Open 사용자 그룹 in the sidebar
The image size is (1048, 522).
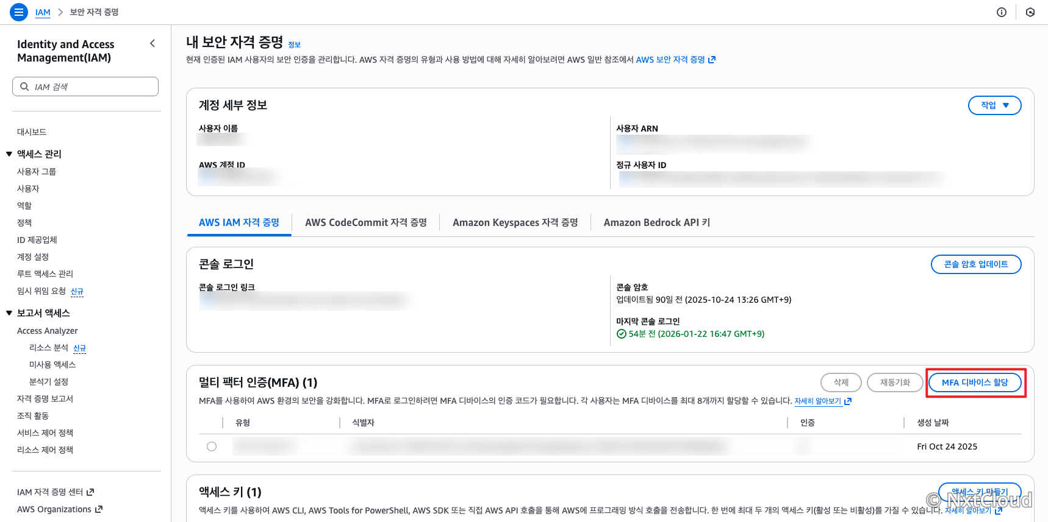pos(37,172)
